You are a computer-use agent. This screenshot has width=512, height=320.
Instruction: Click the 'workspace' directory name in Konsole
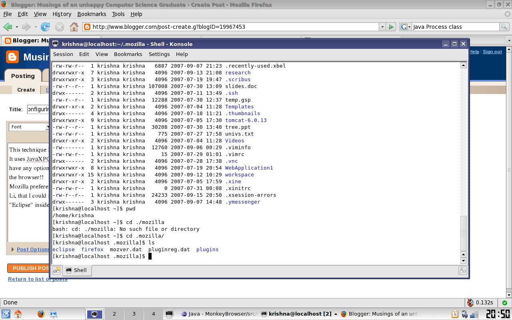click(239, 175)
